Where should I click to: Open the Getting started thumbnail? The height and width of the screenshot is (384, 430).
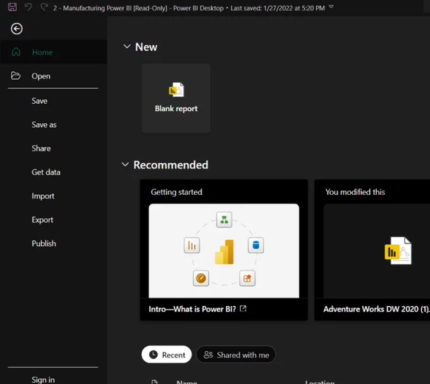224,251
